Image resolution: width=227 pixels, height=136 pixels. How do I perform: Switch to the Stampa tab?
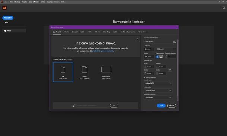click(98, 32)
